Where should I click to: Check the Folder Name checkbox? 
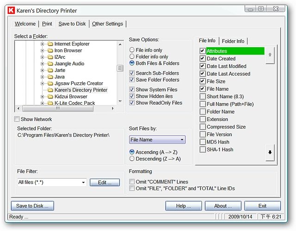click(x=203, y=112)
